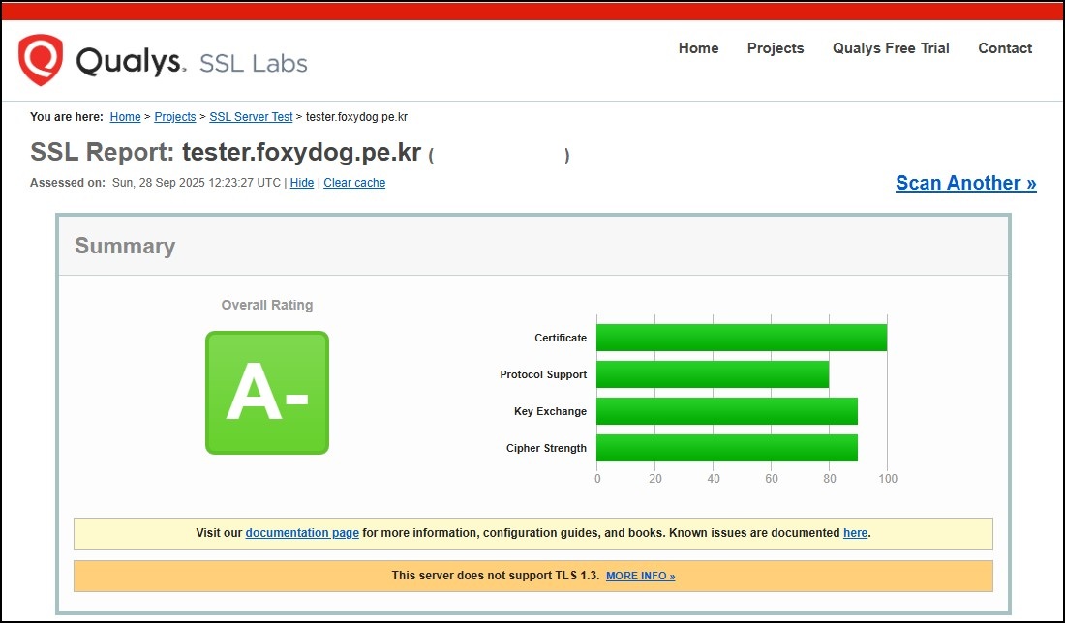Click the 'Protocol Support' chart label
1065x623 pixels.
[x=543, y=374]
